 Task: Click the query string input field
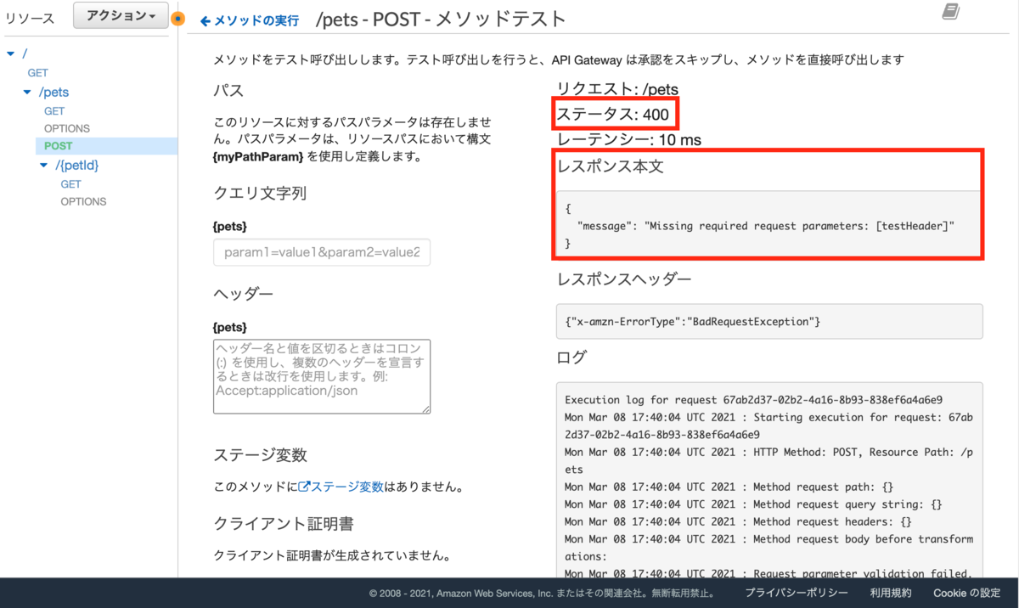(322, 252)
